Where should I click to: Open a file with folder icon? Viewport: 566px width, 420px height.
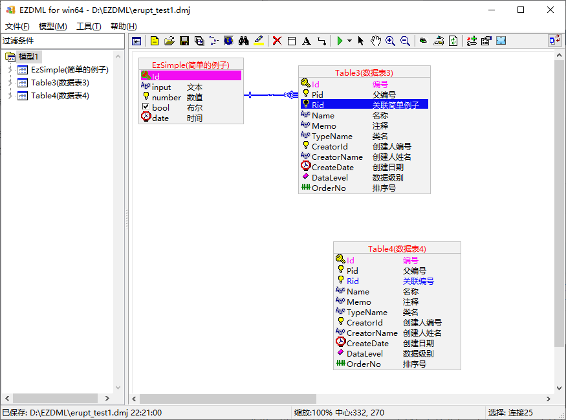pyautogui.click(x=169, y=41)
